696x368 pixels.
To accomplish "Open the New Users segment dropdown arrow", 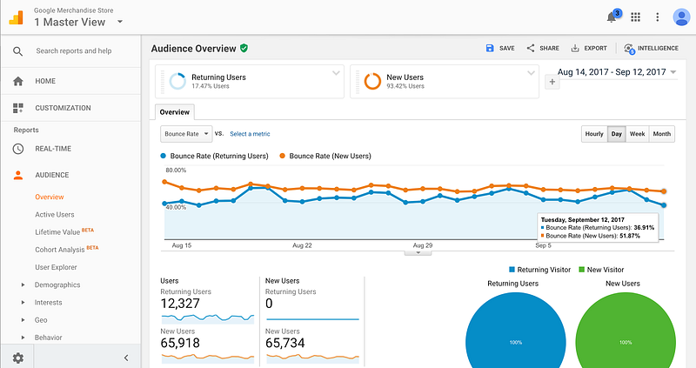I will pyautogui.click(x=531, y=73).
